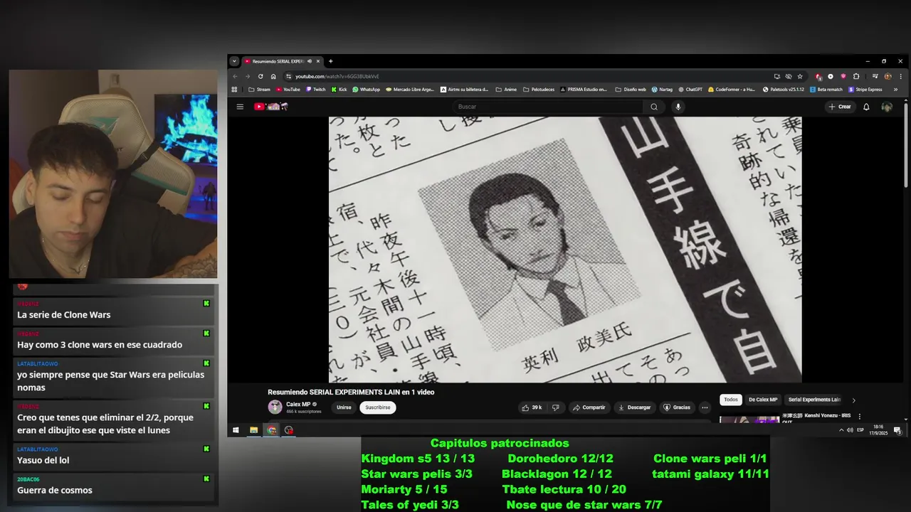Open the Diseño web bookmarks folder
The width and height of the screenshot is (911, 512).
click(x=631, y=90)
